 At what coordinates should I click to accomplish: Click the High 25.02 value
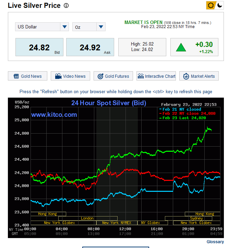point(142,44)
